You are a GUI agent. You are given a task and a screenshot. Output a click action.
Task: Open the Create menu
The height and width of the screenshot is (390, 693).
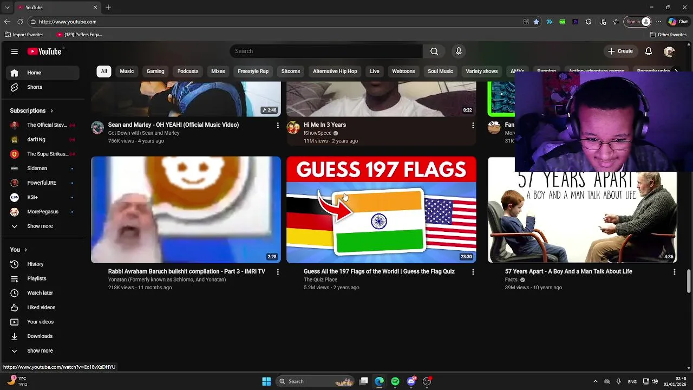pyautogui.click(x=620, y=51)
